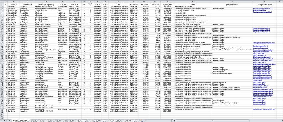Open the ORTOTTERI sheet tab
The width and height of the screenshot is (283, 122).
click(x=131, y=121)
